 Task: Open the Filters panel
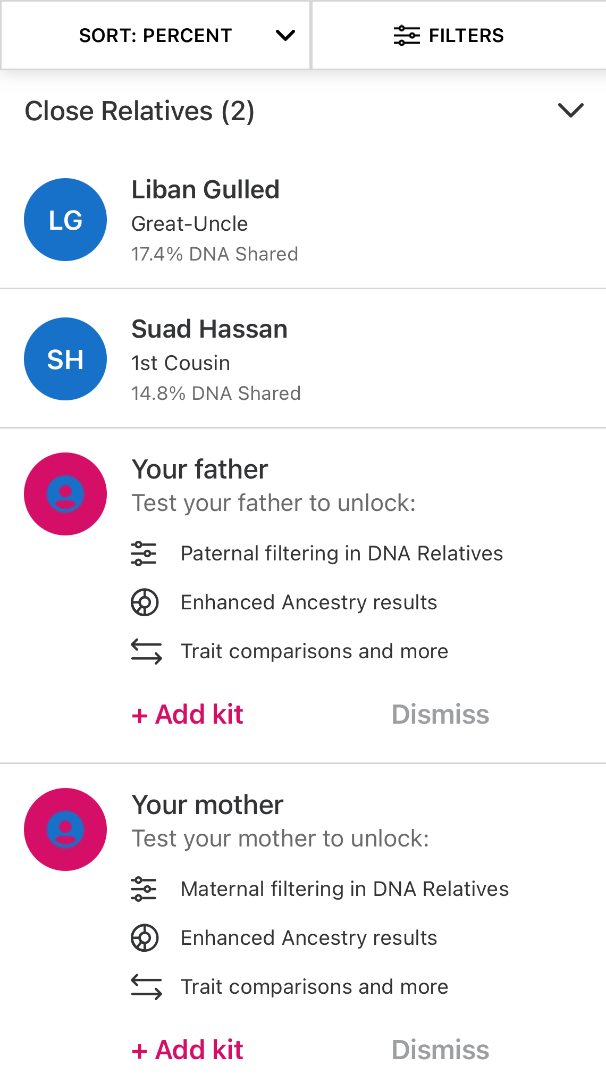[449, 36]
